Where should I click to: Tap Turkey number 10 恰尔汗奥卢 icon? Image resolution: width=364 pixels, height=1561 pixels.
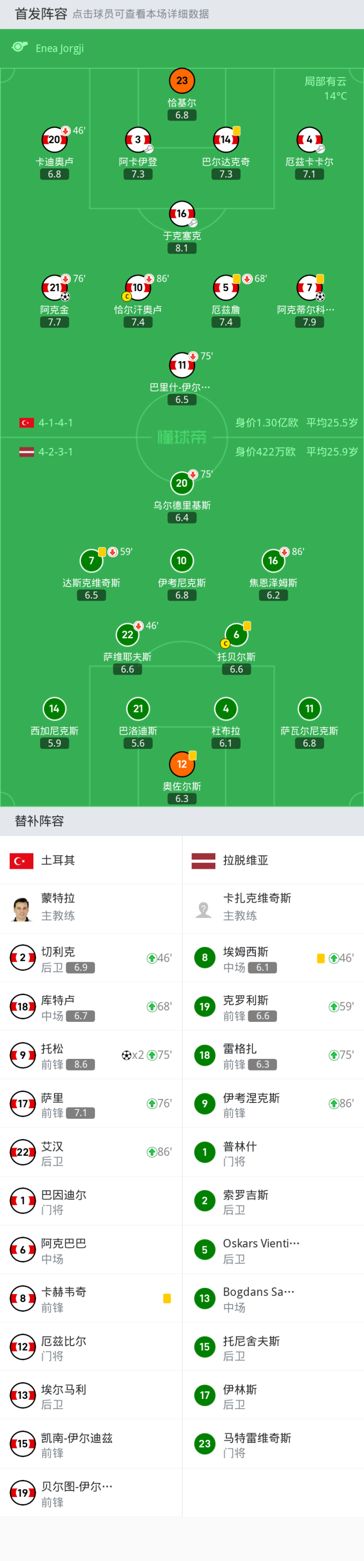pyautogui.click(x=138, y=288)
